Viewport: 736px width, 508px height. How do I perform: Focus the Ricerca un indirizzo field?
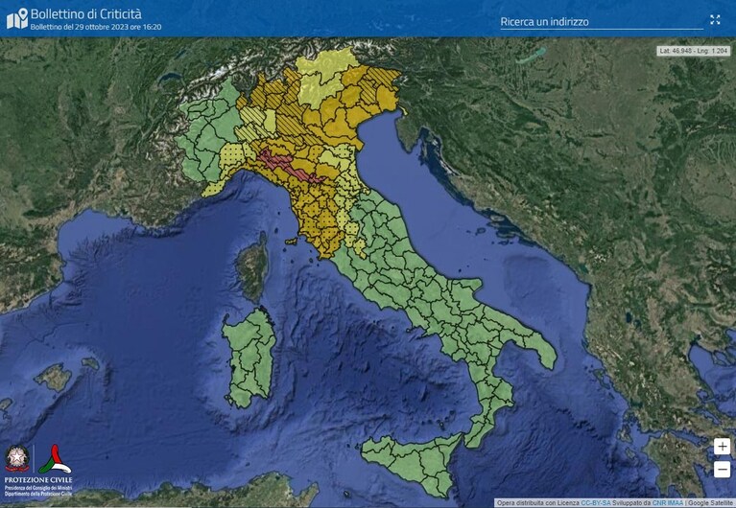coord(602,22)
